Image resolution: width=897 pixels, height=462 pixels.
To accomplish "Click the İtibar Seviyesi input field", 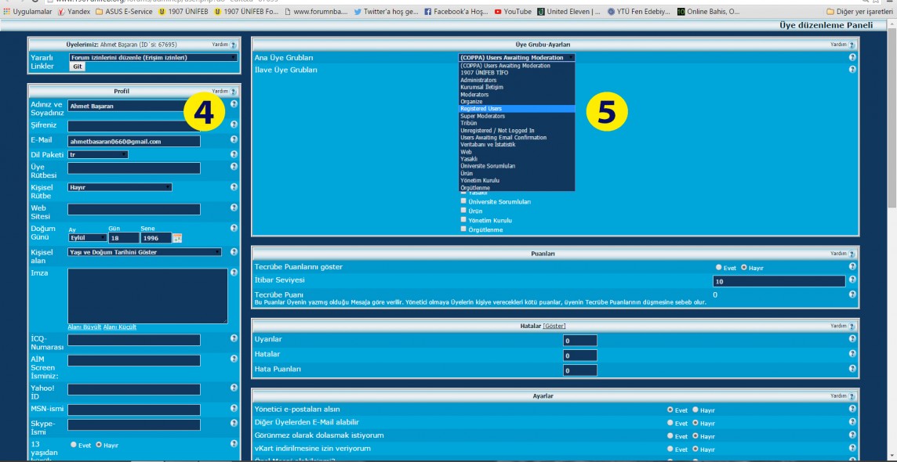I will point(779,281).
